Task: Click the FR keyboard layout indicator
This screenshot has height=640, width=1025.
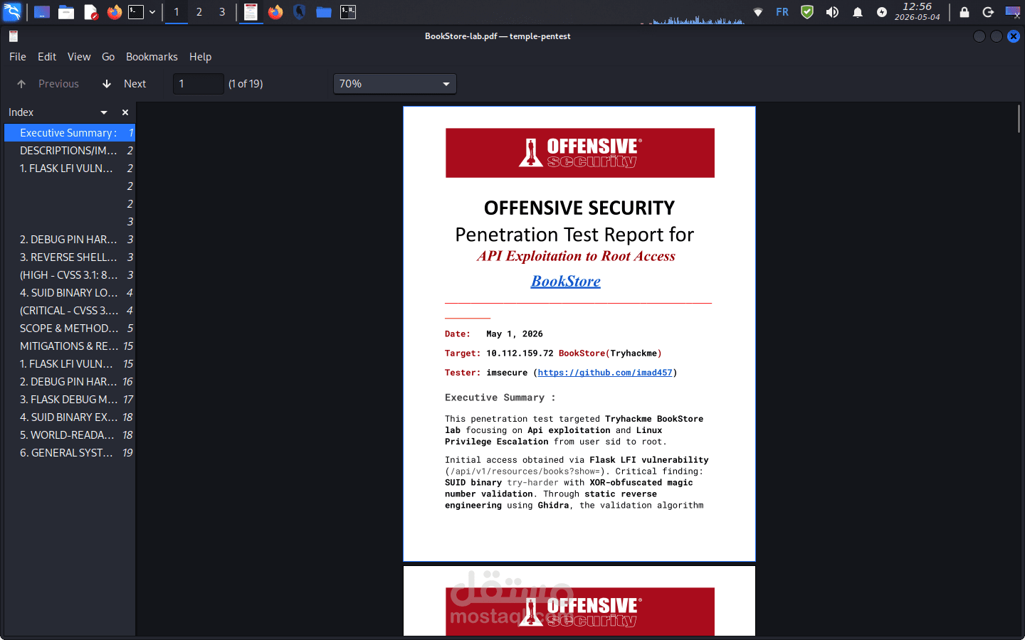Action: tap(782, 12)
